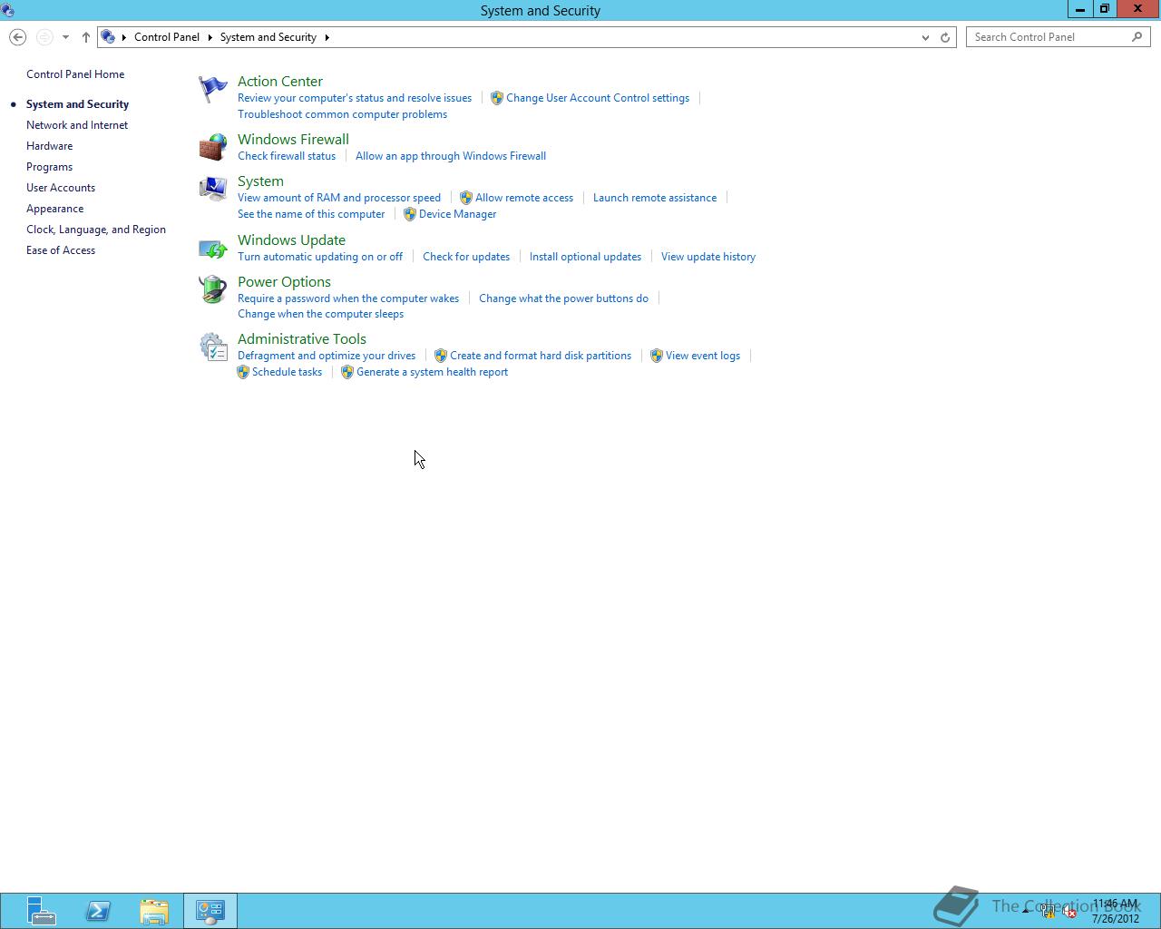Screen dimensions: 1161x929
Task: Expand the chevron after Control Panel breadcrumb
Action: [210, 37]
